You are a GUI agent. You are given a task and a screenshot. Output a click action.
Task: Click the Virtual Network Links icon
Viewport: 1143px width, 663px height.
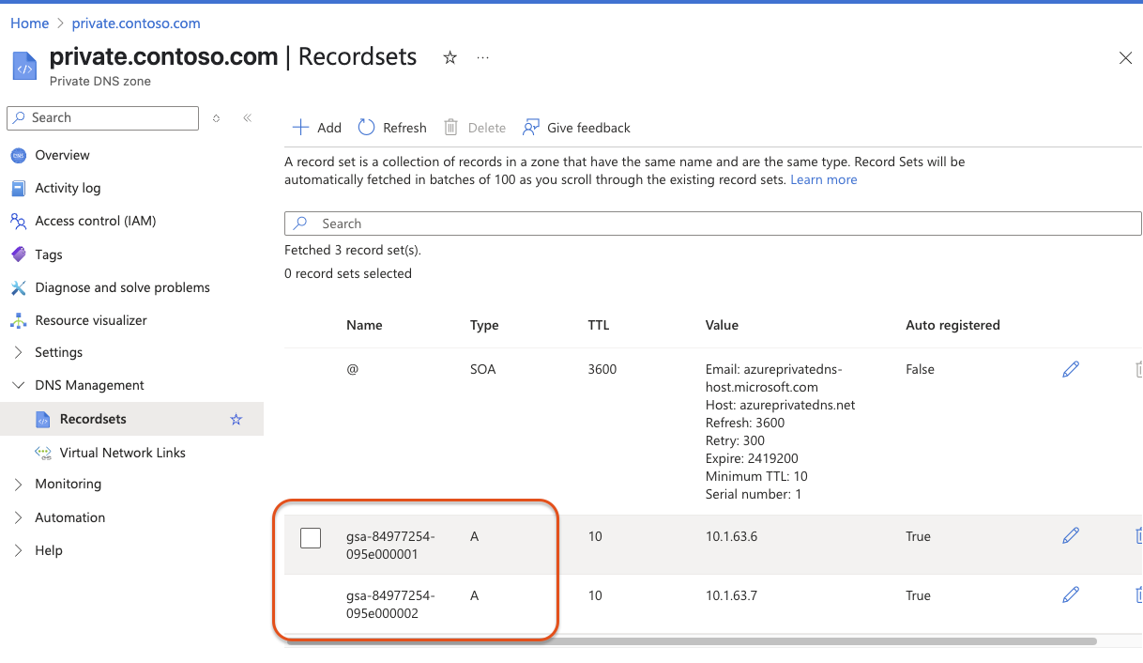[x=42, y=453]
